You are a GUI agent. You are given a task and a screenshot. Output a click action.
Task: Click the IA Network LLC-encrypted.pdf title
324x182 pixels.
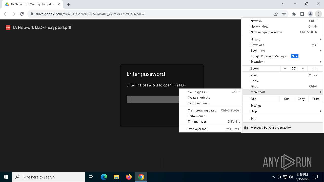point(42,28)
